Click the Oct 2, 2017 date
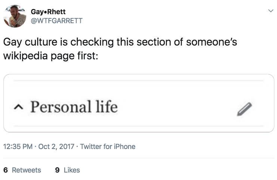Screen dimensions: 277x180 56,146
